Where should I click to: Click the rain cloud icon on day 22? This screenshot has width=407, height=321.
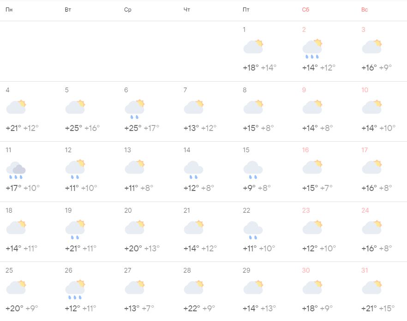253,230
